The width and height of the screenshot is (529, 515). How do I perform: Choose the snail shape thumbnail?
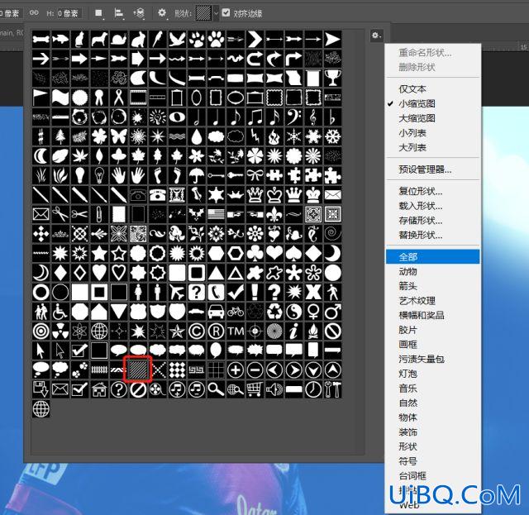coord(119,40)
